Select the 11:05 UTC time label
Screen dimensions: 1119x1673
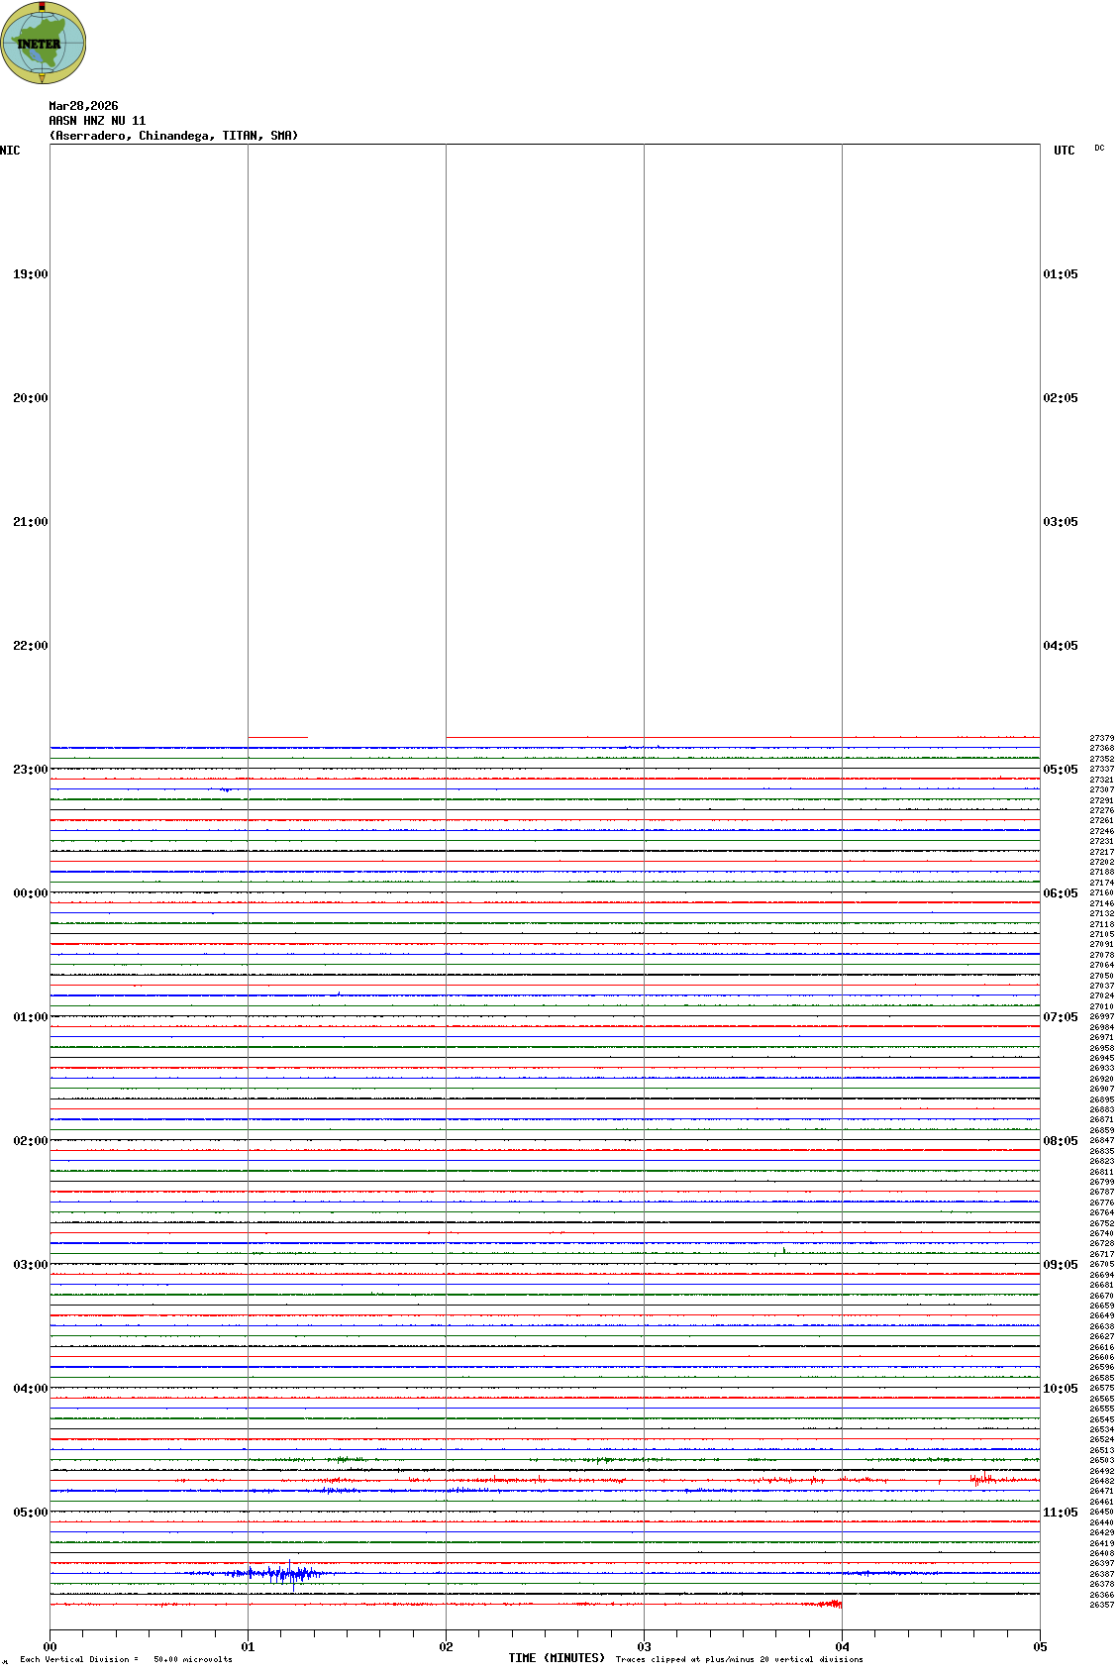pyautogui.click(x=1060, y=1513)
